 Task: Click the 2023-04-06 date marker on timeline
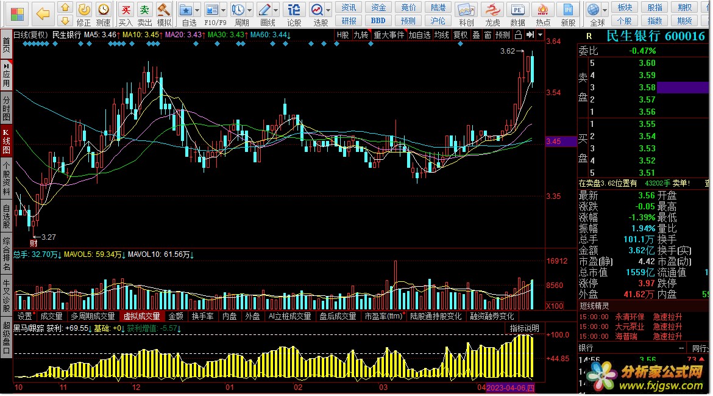pyautogui.click(x=510, y=388)
